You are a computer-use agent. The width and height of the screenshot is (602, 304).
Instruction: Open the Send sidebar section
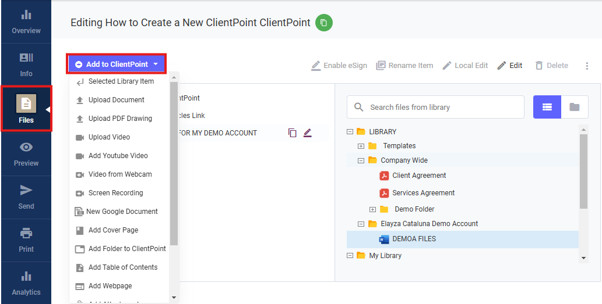[x=26, y=197]
